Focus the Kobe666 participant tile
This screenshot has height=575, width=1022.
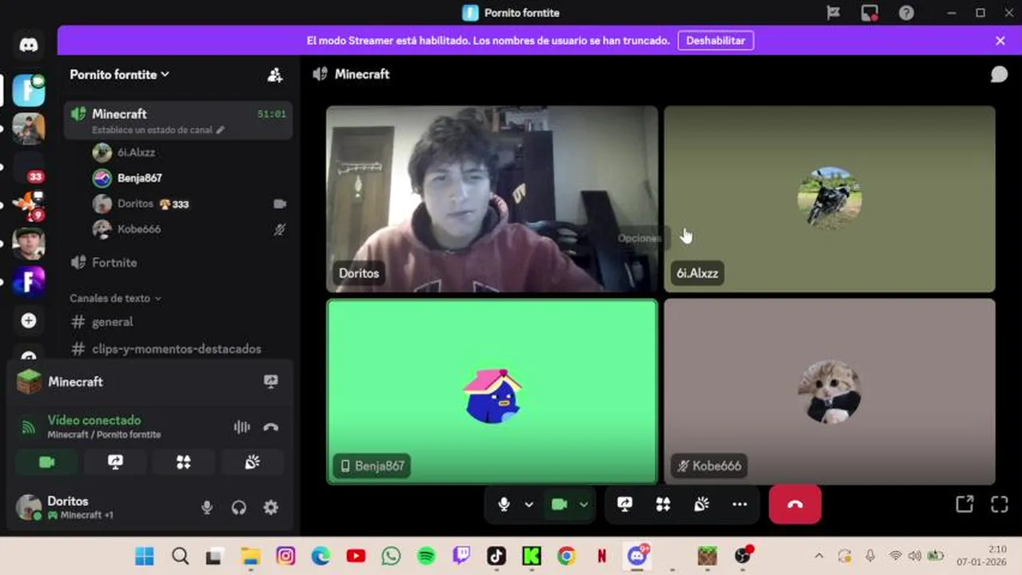pyautogui.click(x=829, y=391)
